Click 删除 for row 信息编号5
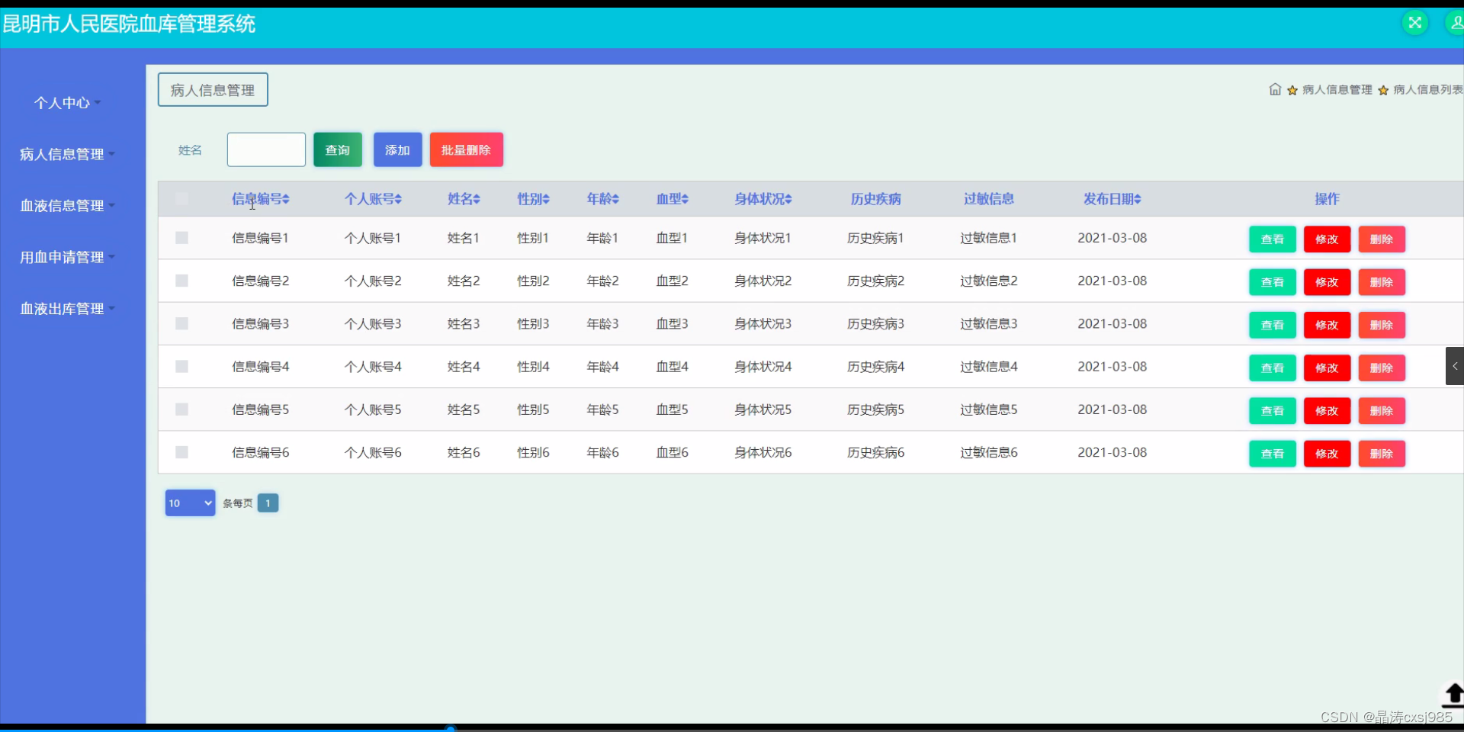This screenshot has height=732, width=1464. click(x=1382, y=411)
